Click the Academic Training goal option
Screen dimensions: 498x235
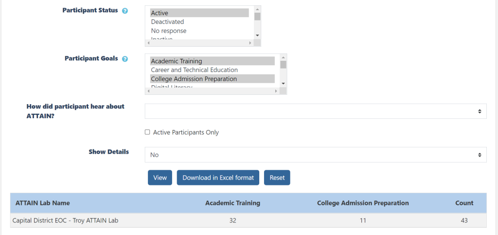212,61
